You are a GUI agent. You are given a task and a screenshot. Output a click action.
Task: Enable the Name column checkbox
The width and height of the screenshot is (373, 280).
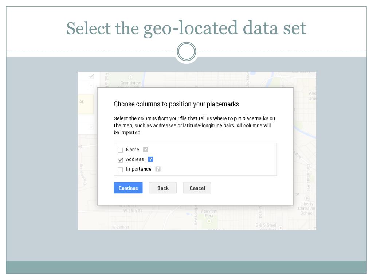pos(120,150)
